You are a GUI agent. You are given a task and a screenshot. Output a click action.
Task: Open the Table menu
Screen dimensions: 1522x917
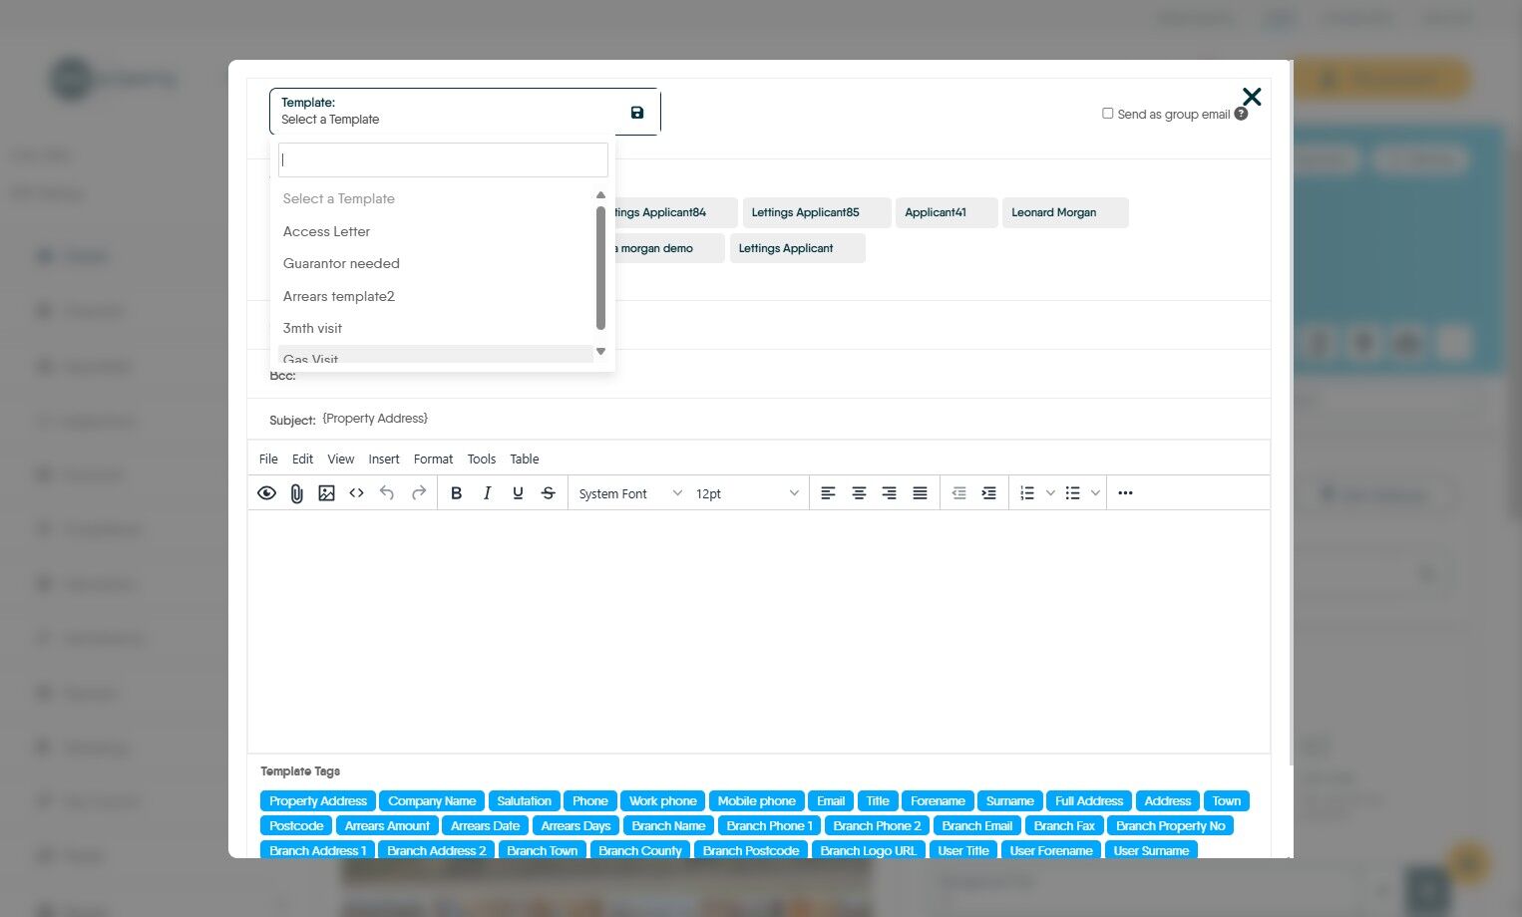coord(525,459)
